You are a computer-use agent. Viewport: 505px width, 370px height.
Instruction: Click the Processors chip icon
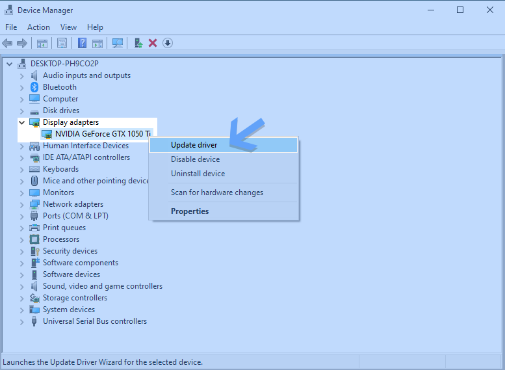tap(34, 239)
